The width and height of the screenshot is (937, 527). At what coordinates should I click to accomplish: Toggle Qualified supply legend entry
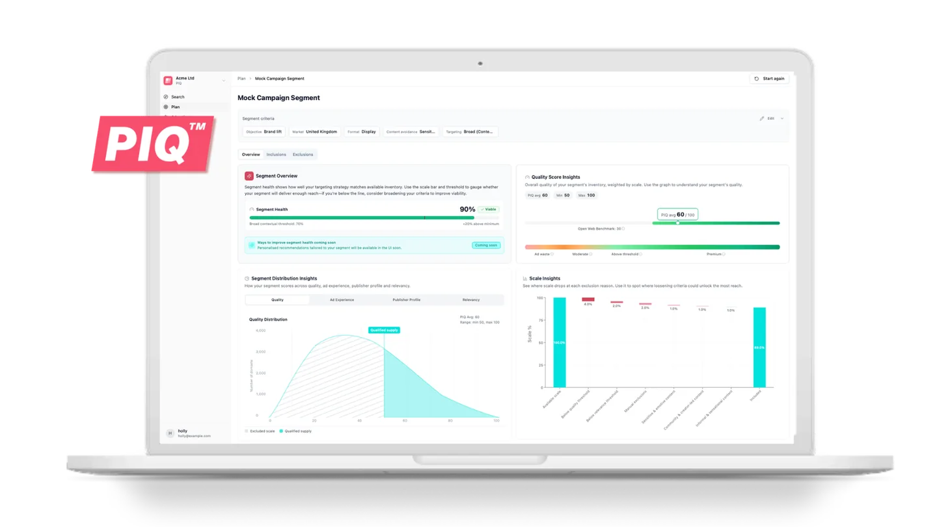pos(295,431)
